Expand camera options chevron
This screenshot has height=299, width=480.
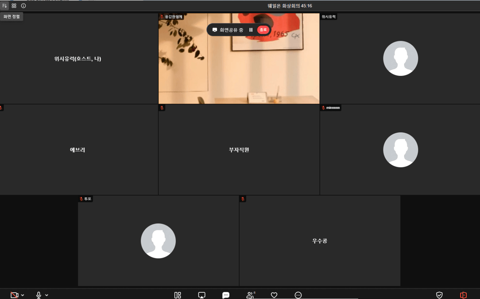[23, 295]
